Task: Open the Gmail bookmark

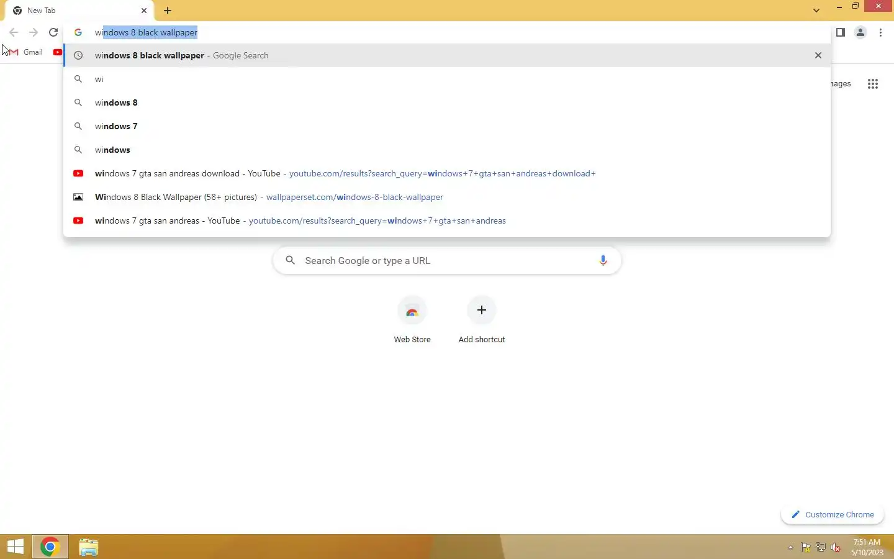Action: (26, 52)
